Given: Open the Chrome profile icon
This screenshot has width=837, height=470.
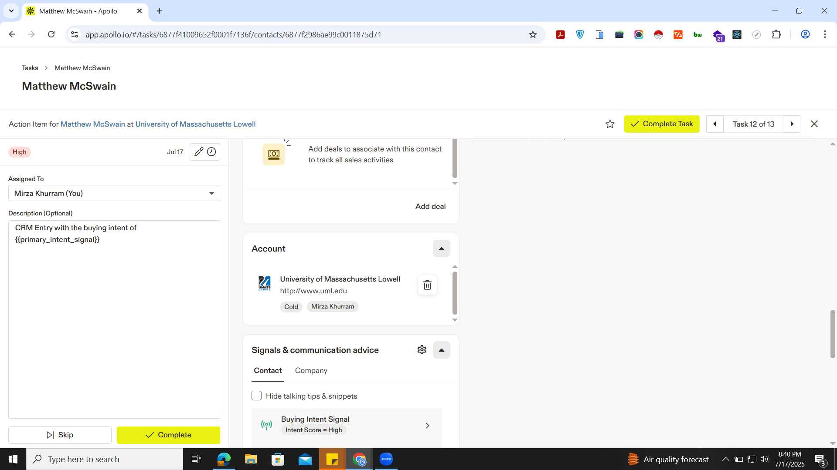Looking at the screenshot, I should coord(805,34).
